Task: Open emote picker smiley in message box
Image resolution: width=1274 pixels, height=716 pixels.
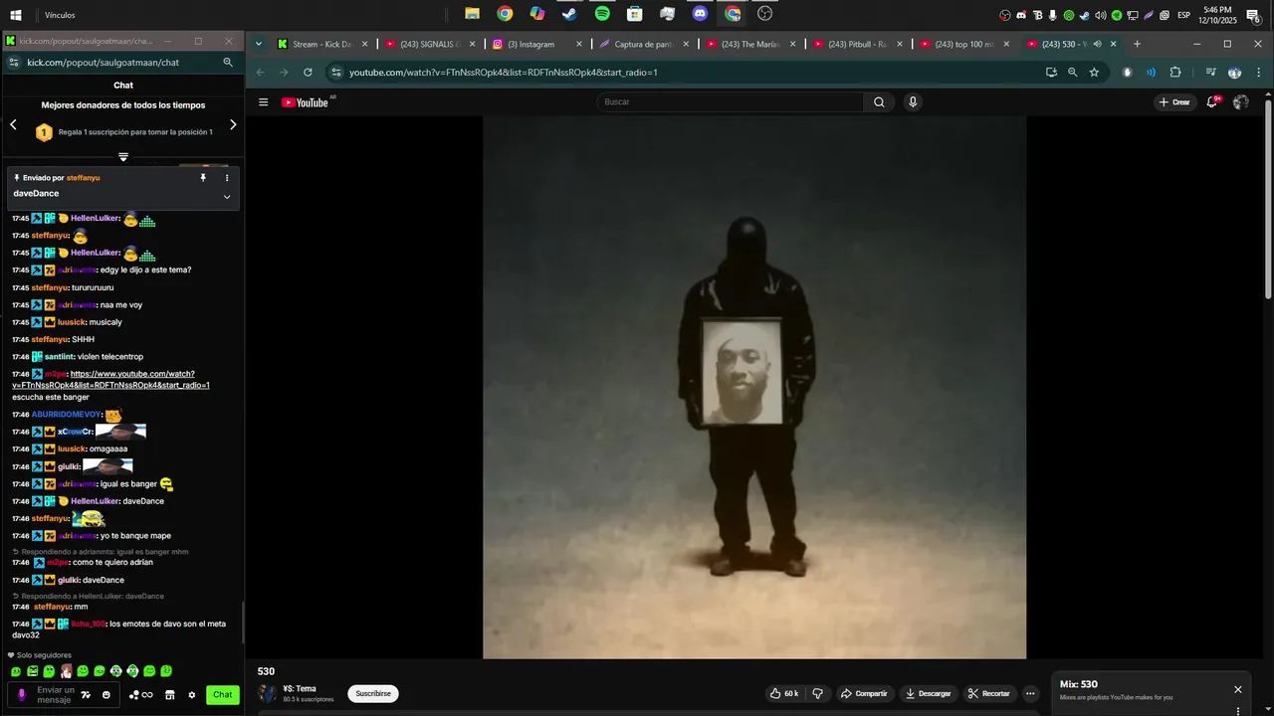Action: [x=106, y=695]
